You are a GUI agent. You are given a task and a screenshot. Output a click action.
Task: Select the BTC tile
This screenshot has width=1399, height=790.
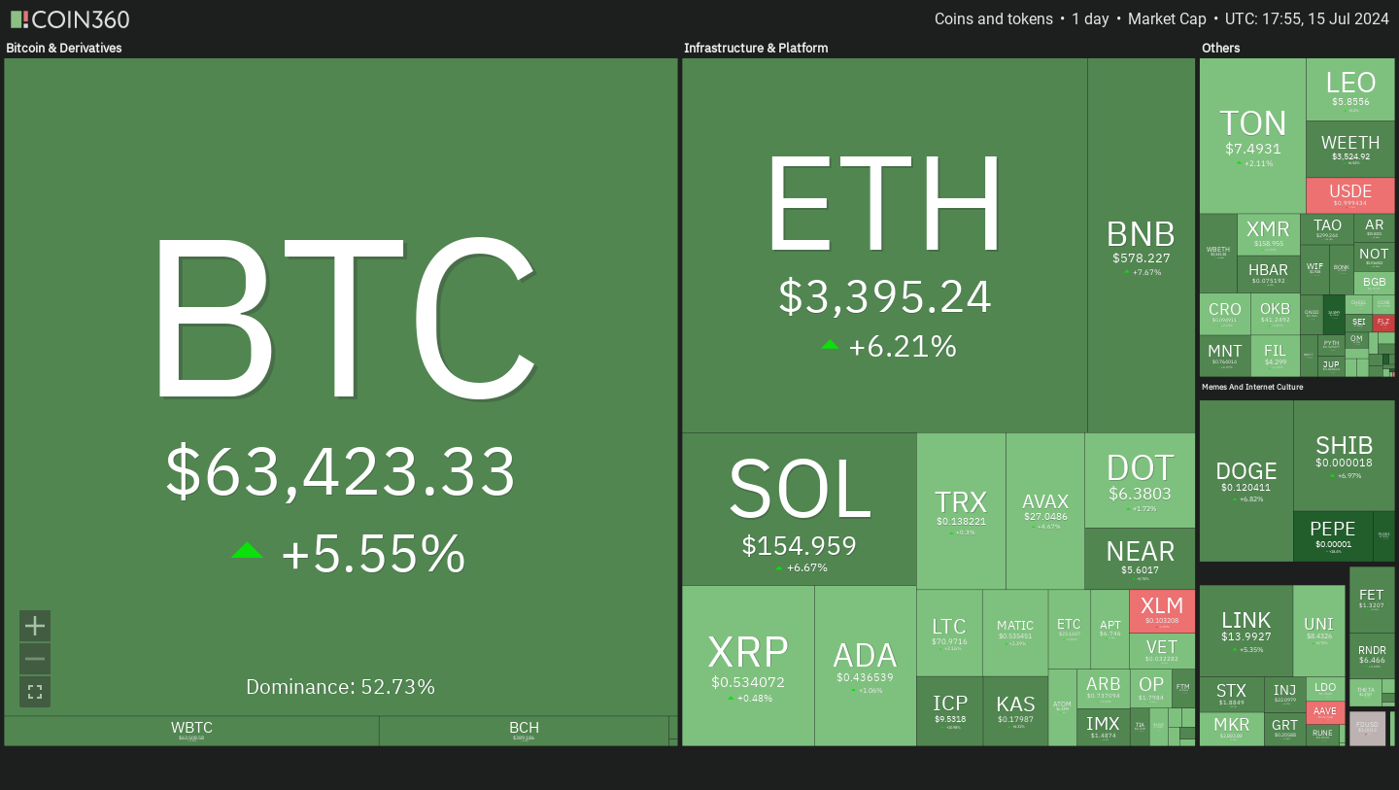coord(341,387)
